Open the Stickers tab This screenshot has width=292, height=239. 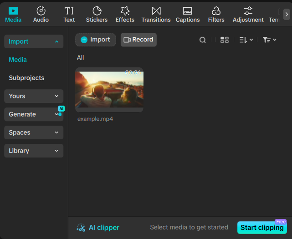97,15
